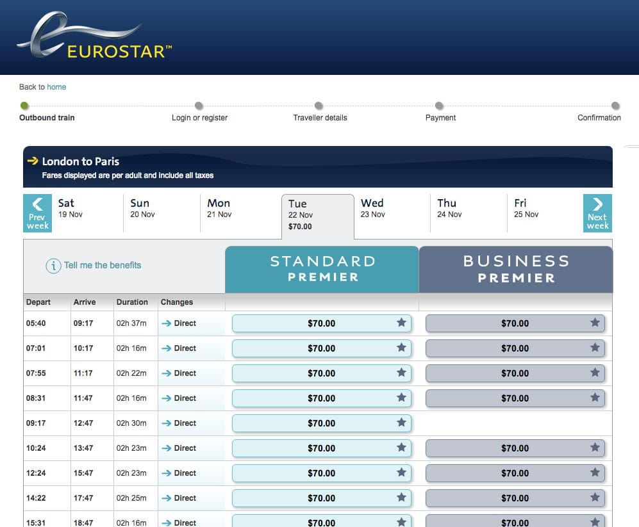The height and width of the screenshot is (527, 639).
Task: Click star on 14:22 Standard Premier fare
Action: coord(401,497)
